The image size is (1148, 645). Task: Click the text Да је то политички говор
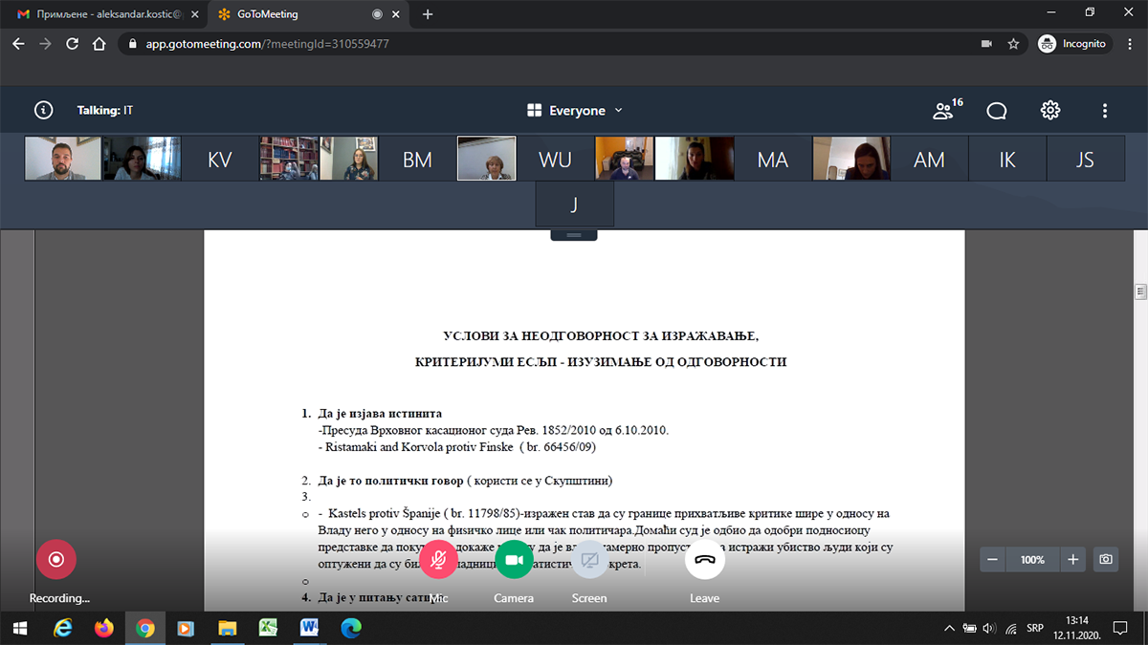point(392,480)
